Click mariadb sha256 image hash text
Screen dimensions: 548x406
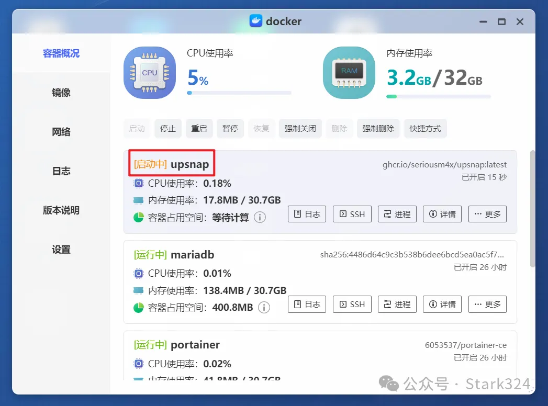(412, 255)
